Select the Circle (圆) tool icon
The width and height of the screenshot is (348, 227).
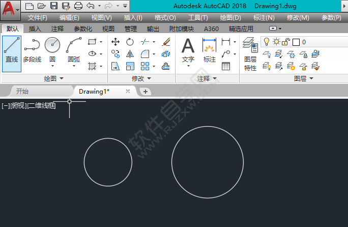(52, 45)
